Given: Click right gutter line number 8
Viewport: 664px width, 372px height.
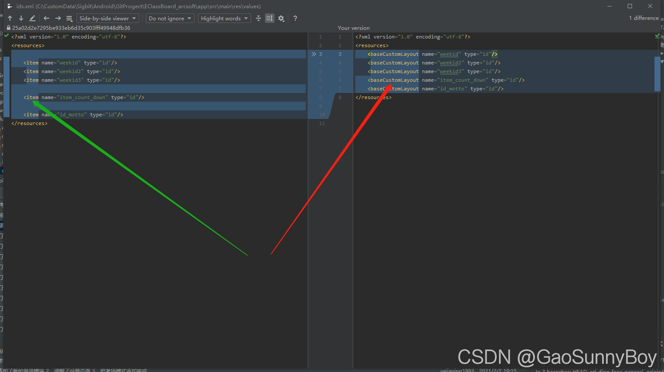Looking at the screenshot, I should [340, 97].
